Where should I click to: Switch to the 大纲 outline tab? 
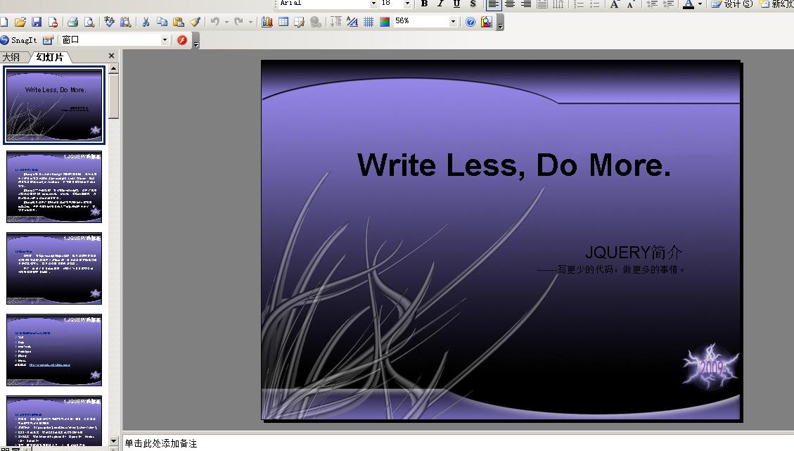pos(12,57)
